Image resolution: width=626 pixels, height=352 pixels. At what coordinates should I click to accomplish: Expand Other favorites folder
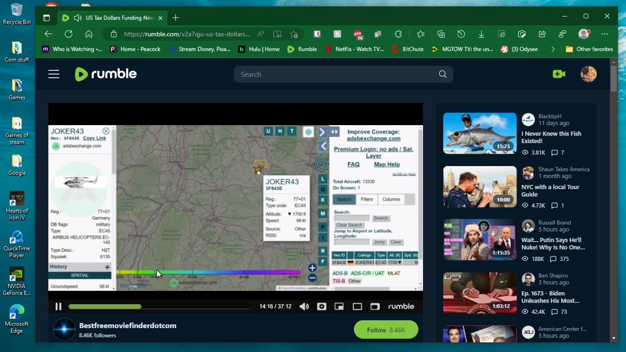[589, 49]
